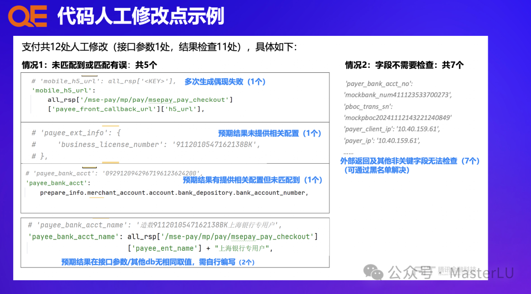
Task: Click the green key 'mobile_h5_url':
Action: pos(63,90)
